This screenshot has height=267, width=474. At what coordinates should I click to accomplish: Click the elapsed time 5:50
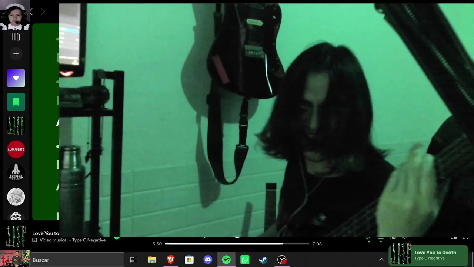click(x=157, y=244)
